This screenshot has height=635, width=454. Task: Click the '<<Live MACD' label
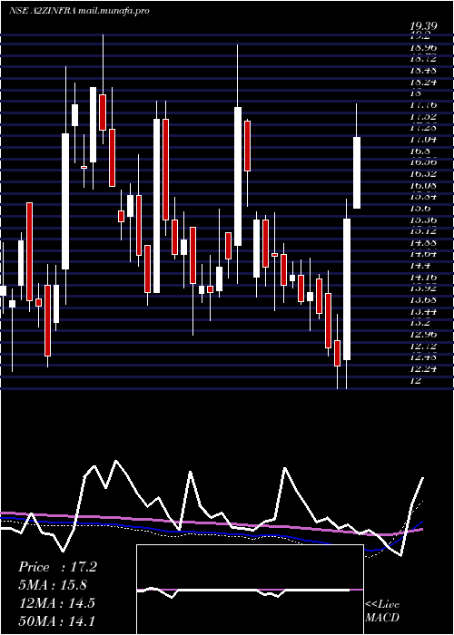click(x=382, y=611)
